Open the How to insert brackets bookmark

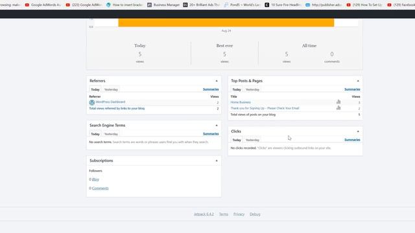[124, 5]
